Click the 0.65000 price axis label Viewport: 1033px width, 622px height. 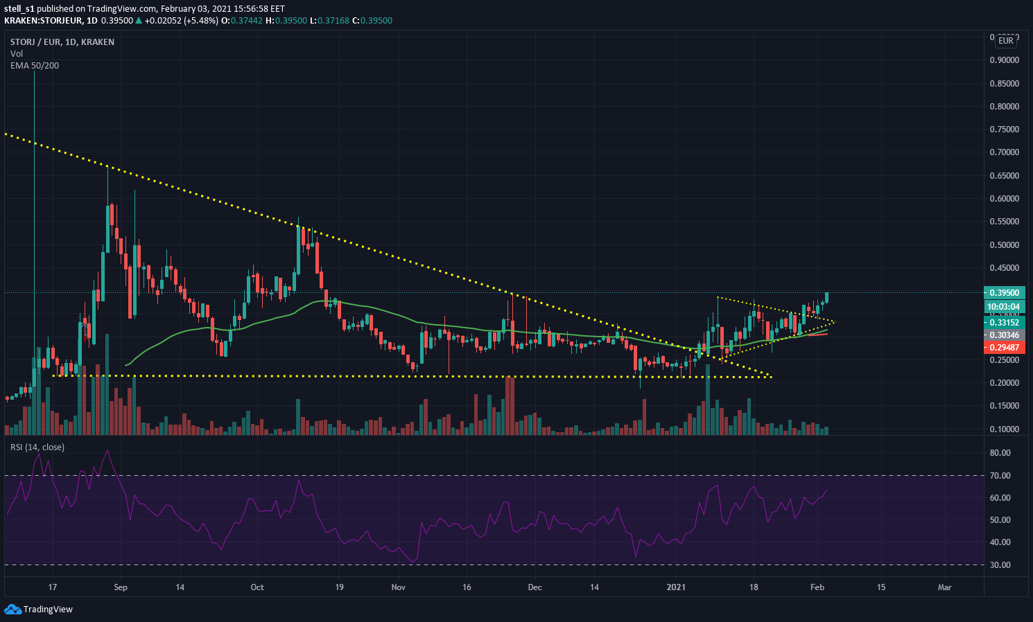click(1004, 176)
